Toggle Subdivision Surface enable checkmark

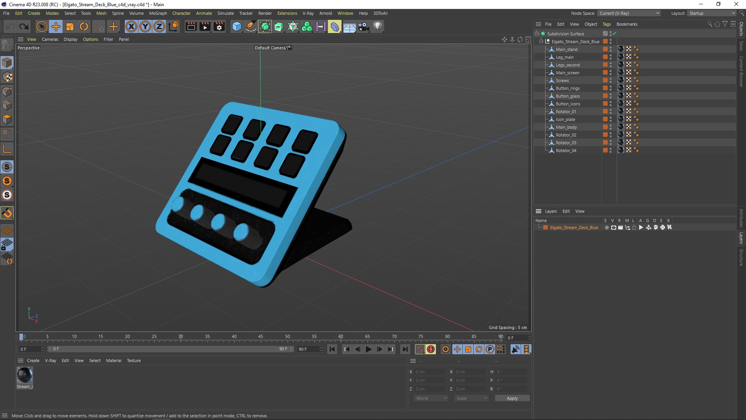pyautogui.click(x=614, y=34)
